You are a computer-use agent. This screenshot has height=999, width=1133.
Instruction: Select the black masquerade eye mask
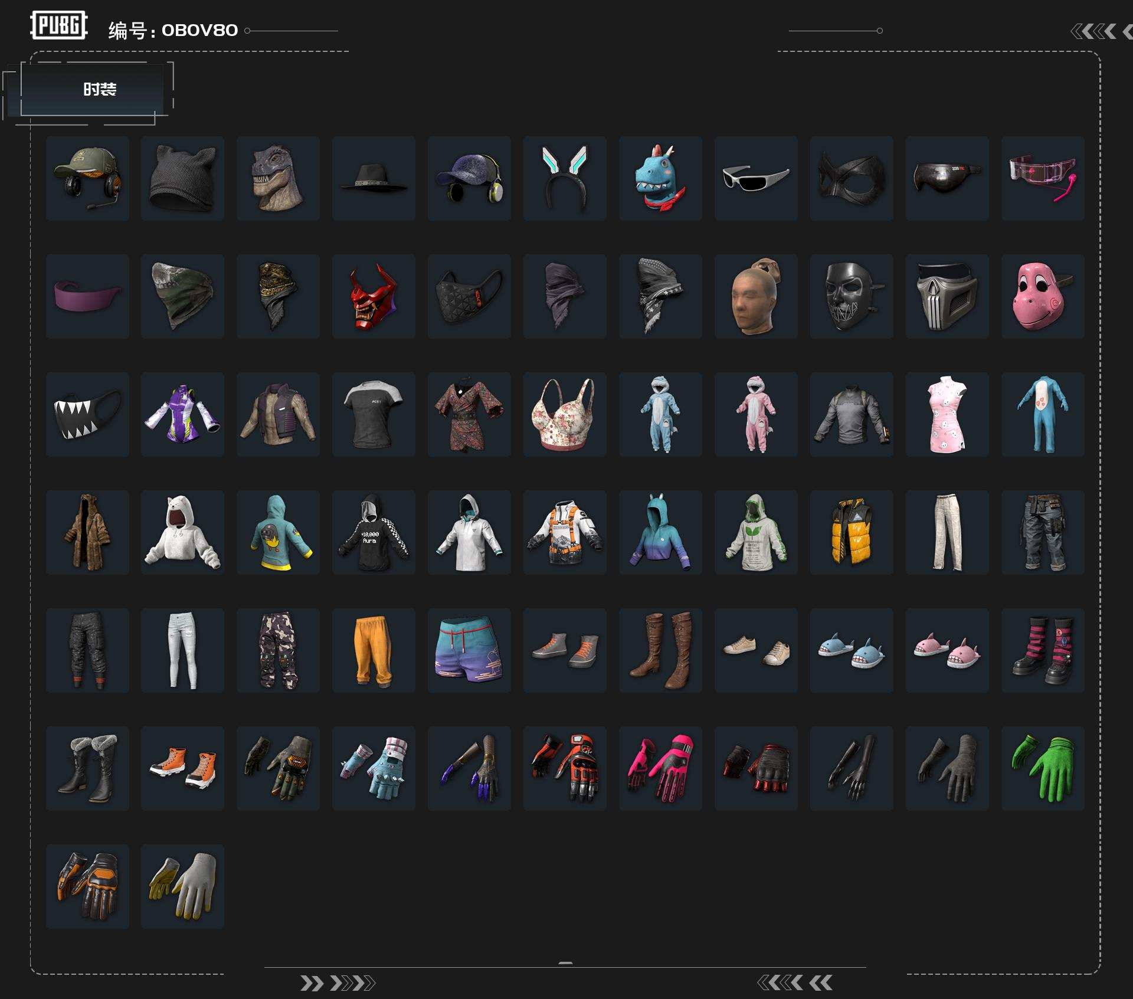click(852, 178)
